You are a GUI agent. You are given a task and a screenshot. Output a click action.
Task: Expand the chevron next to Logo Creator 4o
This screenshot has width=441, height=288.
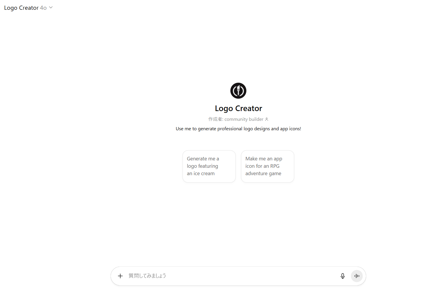(51, 8)
